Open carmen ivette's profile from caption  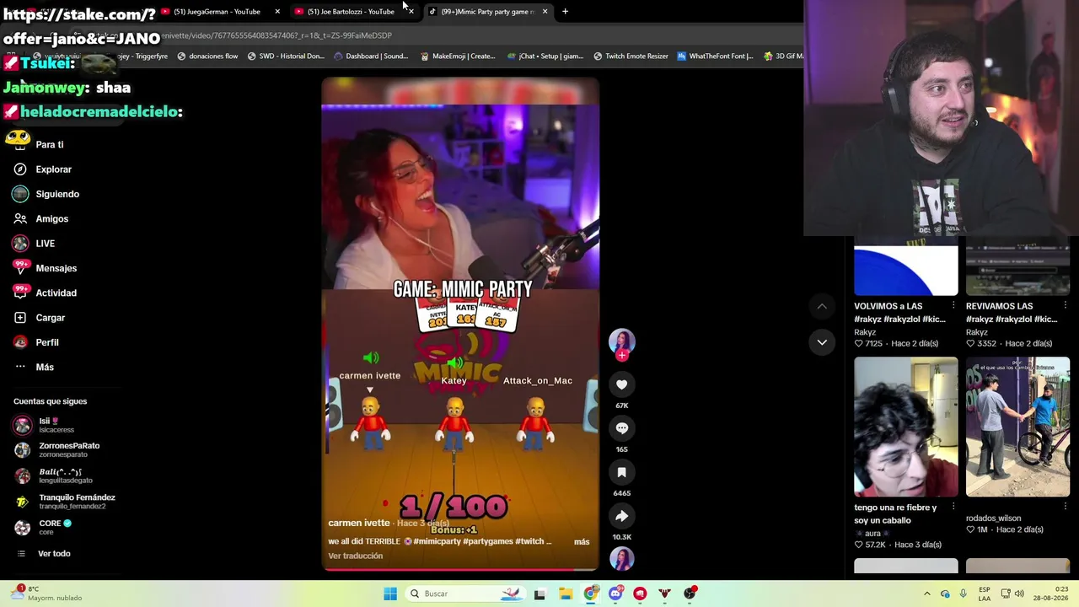point(359,523)
